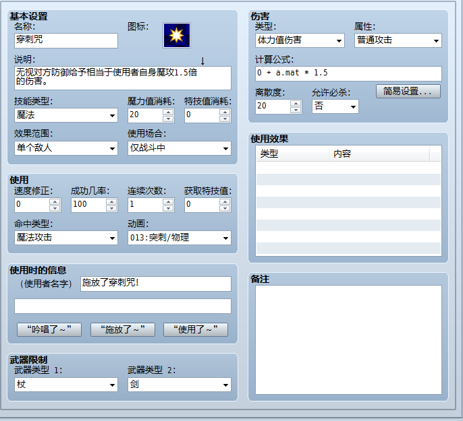This screenshot has height=421, width=463.
Task: Click the 类型 column header in 使用效果
Action: point(292,154)
